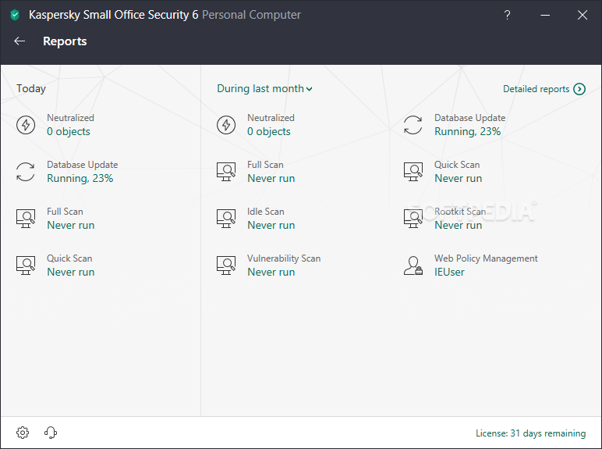Click Vulnerability Scan Never run link
Image resolution: width=602 pixels, height=449 pixels.
click(271, 273)
